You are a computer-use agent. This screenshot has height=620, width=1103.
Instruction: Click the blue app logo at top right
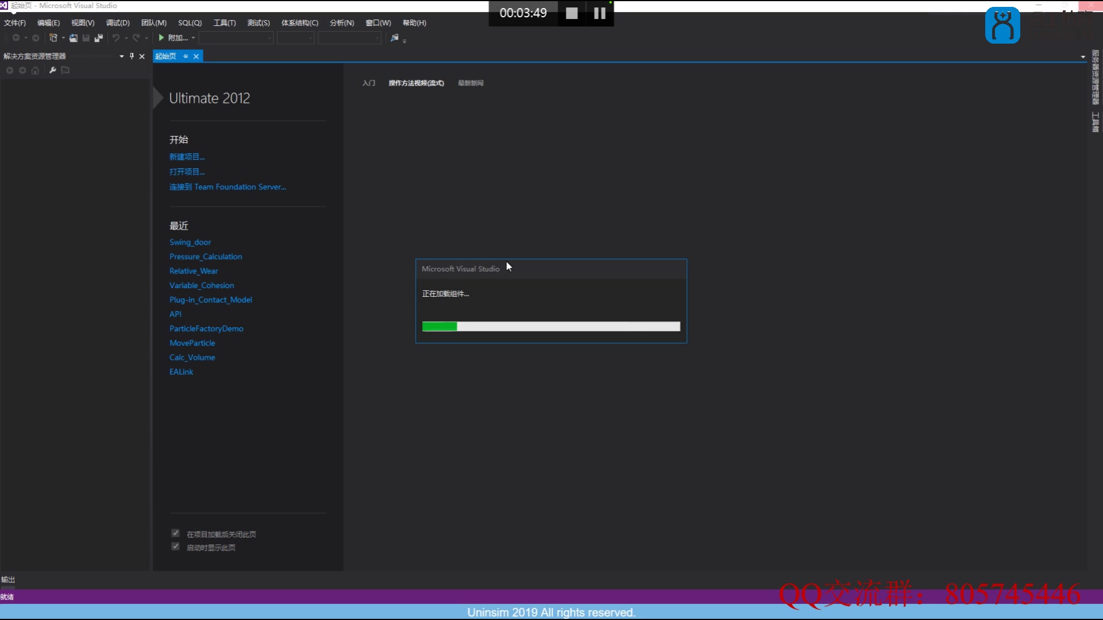1002,25
